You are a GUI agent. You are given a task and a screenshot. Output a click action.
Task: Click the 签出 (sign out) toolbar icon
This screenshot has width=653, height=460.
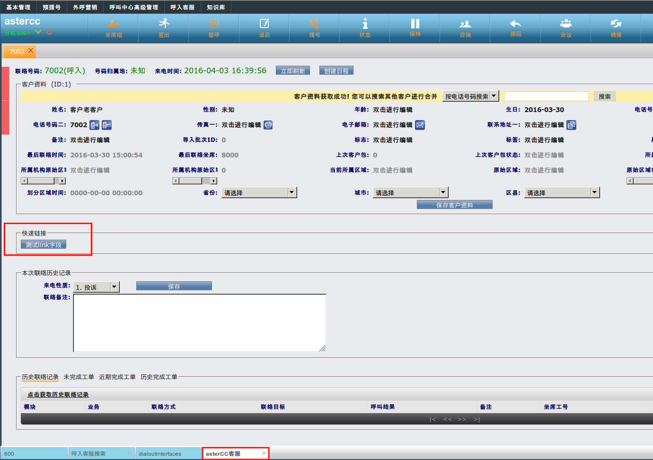164,27
